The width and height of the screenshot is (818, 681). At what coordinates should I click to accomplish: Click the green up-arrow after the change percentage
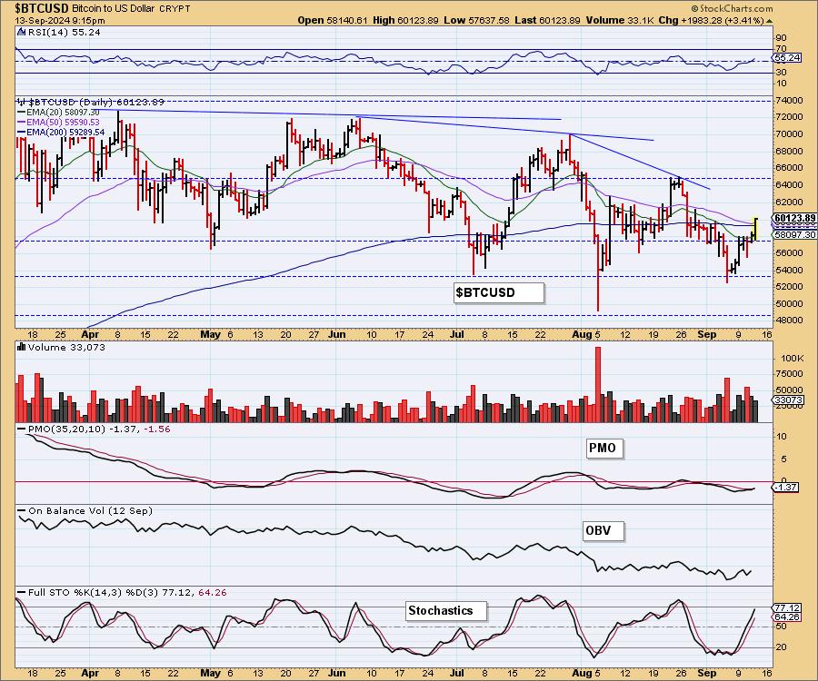[770, 21]
